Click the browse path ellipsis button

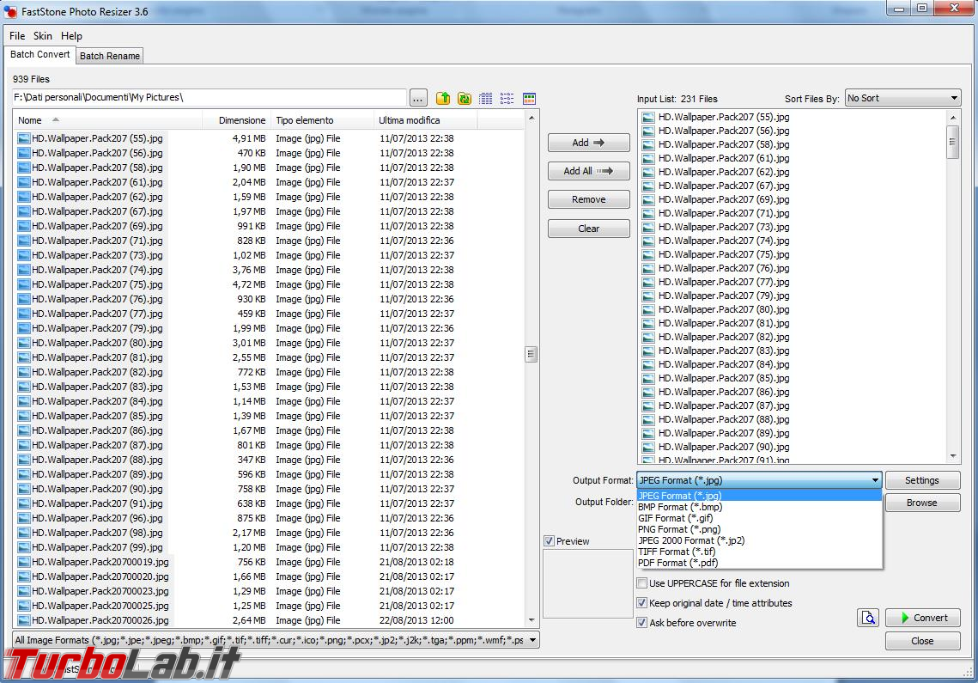[x=418, y=98]
